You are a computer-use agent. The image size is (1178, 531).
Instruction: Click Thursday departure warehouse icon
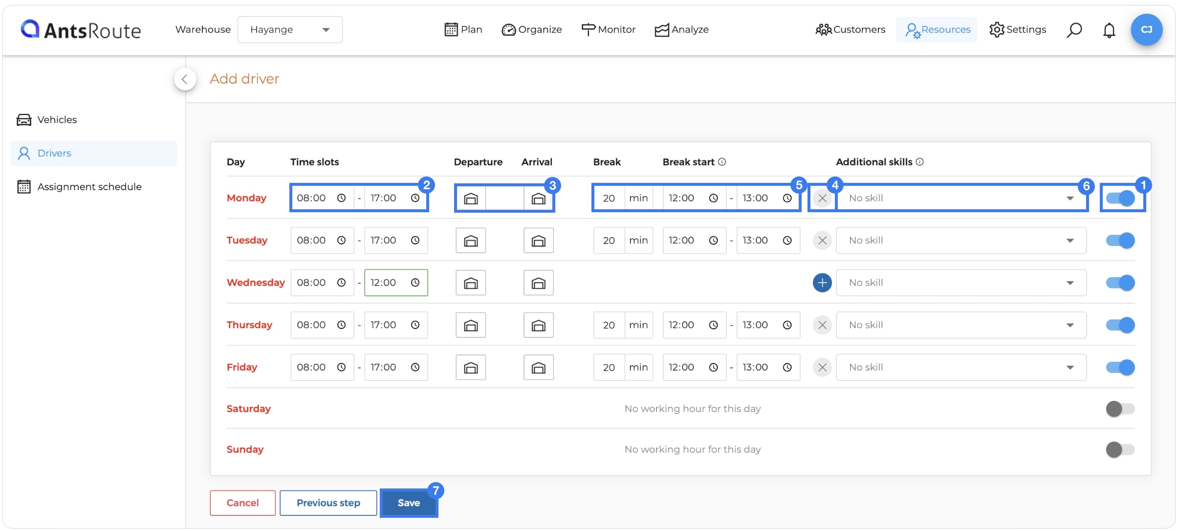coord(471,325)
